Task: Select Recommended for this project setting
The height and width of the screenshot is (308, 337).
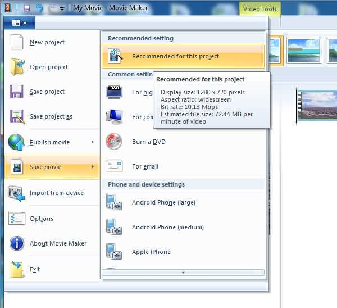Action: [x=183, y=56]
